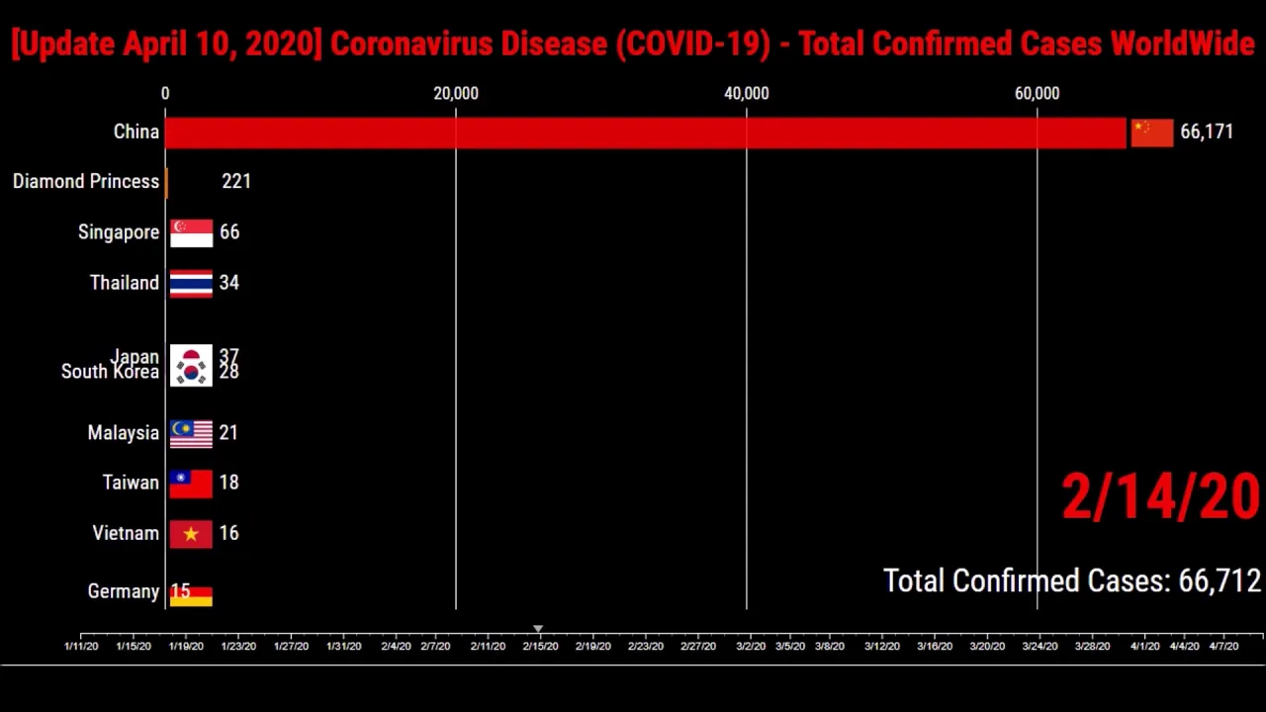Image resolution: width=1266 pixels, height=712 pixels.
Task: Click China's case count 66,171
Action: click(x=1207, y=133)
